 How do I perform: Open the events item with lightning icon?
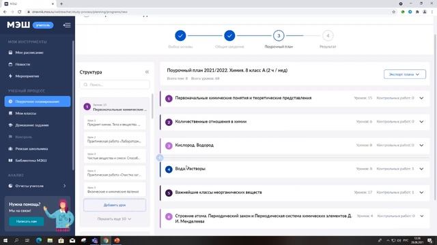23,76
